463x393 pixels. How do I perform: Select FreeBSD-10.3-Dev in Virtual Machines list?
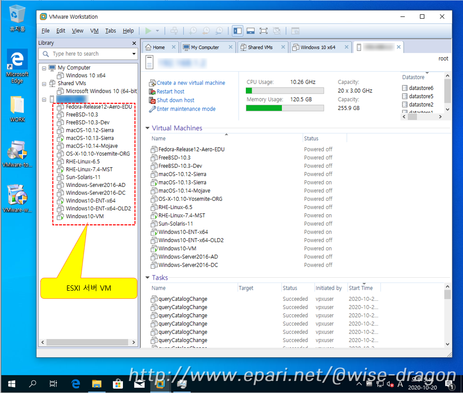(180, 166)
